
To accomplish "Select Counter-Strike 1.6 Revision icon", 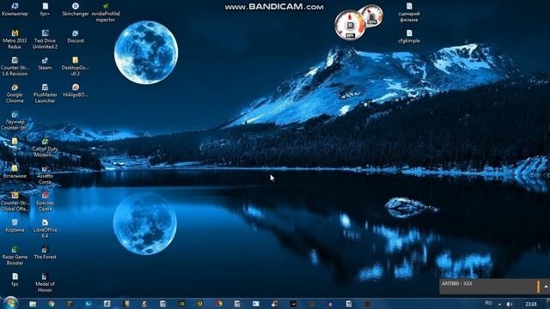I will [15, 67].
